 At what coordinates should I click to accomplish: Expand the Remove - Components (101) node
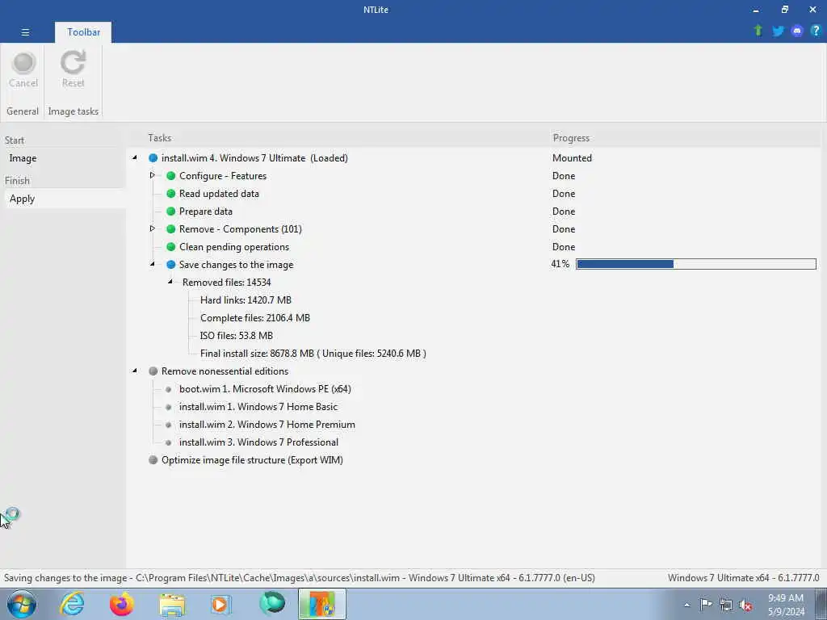[x=153, y=228]
